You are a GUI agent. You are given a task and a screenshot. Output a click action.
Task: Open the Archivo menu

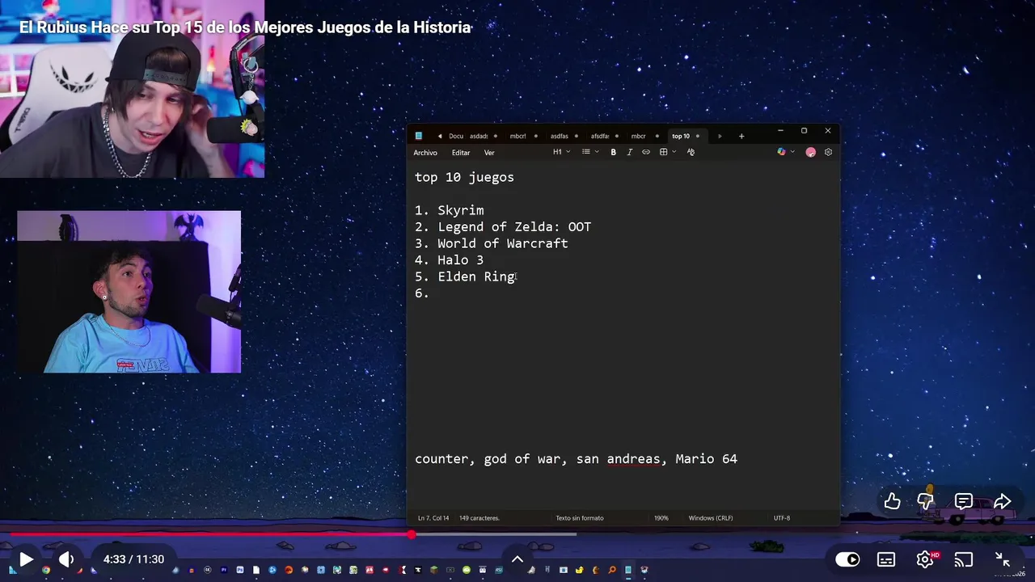(x=425, y=153)
